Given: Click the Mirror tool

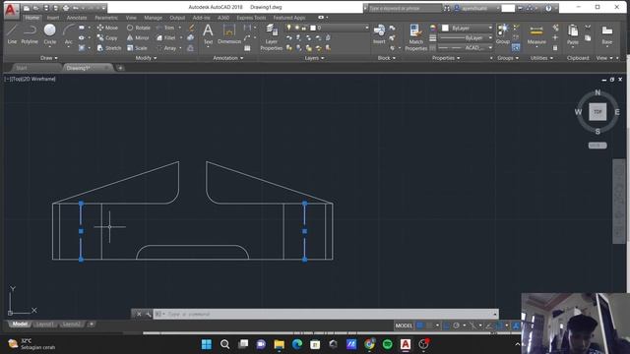Looking at the screenshot, I should pyautogui.click(x=138, y=37).
